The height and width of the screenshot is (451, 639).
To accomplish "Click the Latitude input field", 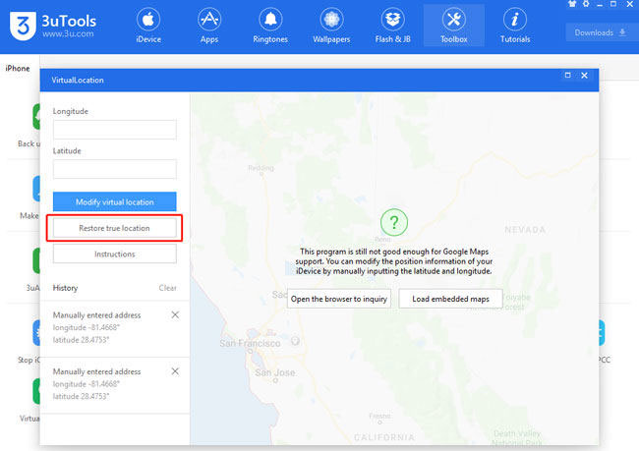I will pos(114,169).
